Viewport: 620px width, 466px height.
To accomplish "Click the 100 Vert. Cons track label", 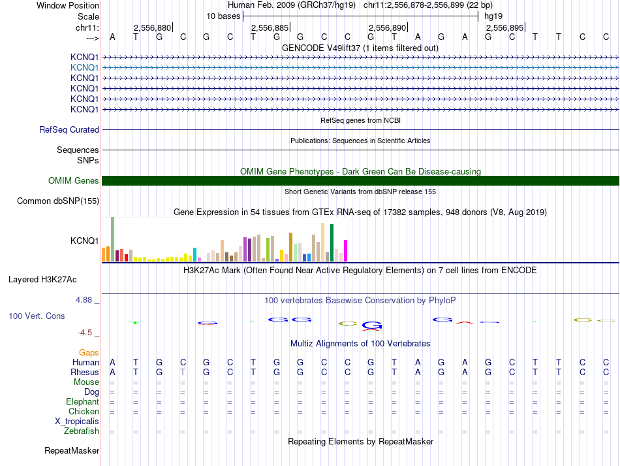I will (37, 316).
